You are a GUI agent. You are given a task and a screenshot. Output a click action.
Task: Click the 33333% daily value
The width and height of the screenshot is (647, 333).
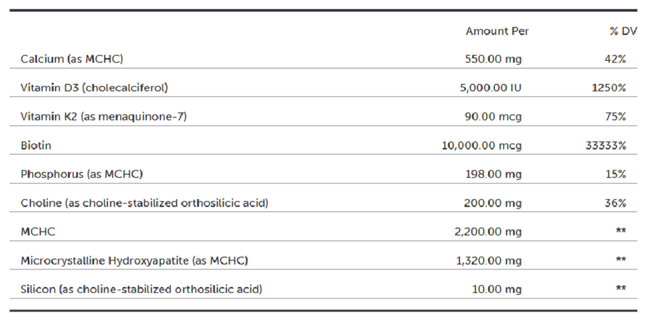pos(606,145)
